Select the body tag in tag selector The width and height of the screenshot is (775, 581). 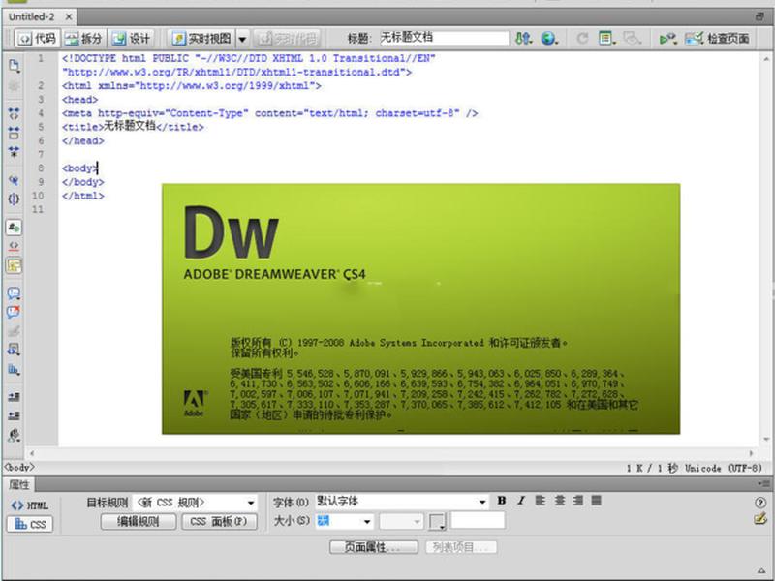click(x=19, y=467)
